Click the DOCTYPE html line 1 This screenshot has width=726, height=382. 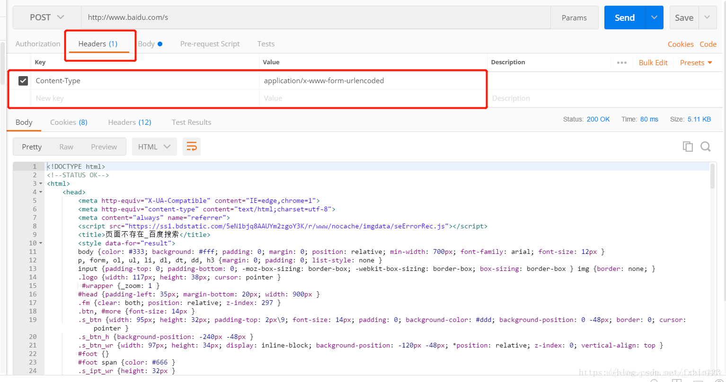pyautogui.click(x=76, y=166)
